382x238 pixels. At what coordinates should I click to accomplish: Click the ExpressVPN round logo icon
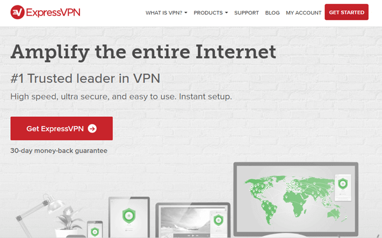pyautogui.click(x=17, y=12)
